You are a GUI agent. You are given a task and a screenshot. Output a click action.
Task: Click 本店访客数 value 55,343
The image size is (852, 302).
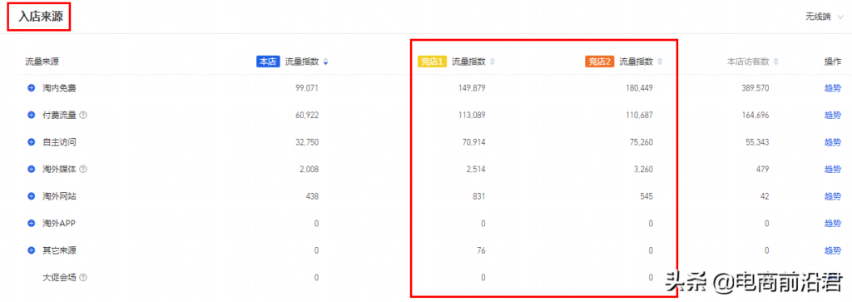[x=757, y=141]
